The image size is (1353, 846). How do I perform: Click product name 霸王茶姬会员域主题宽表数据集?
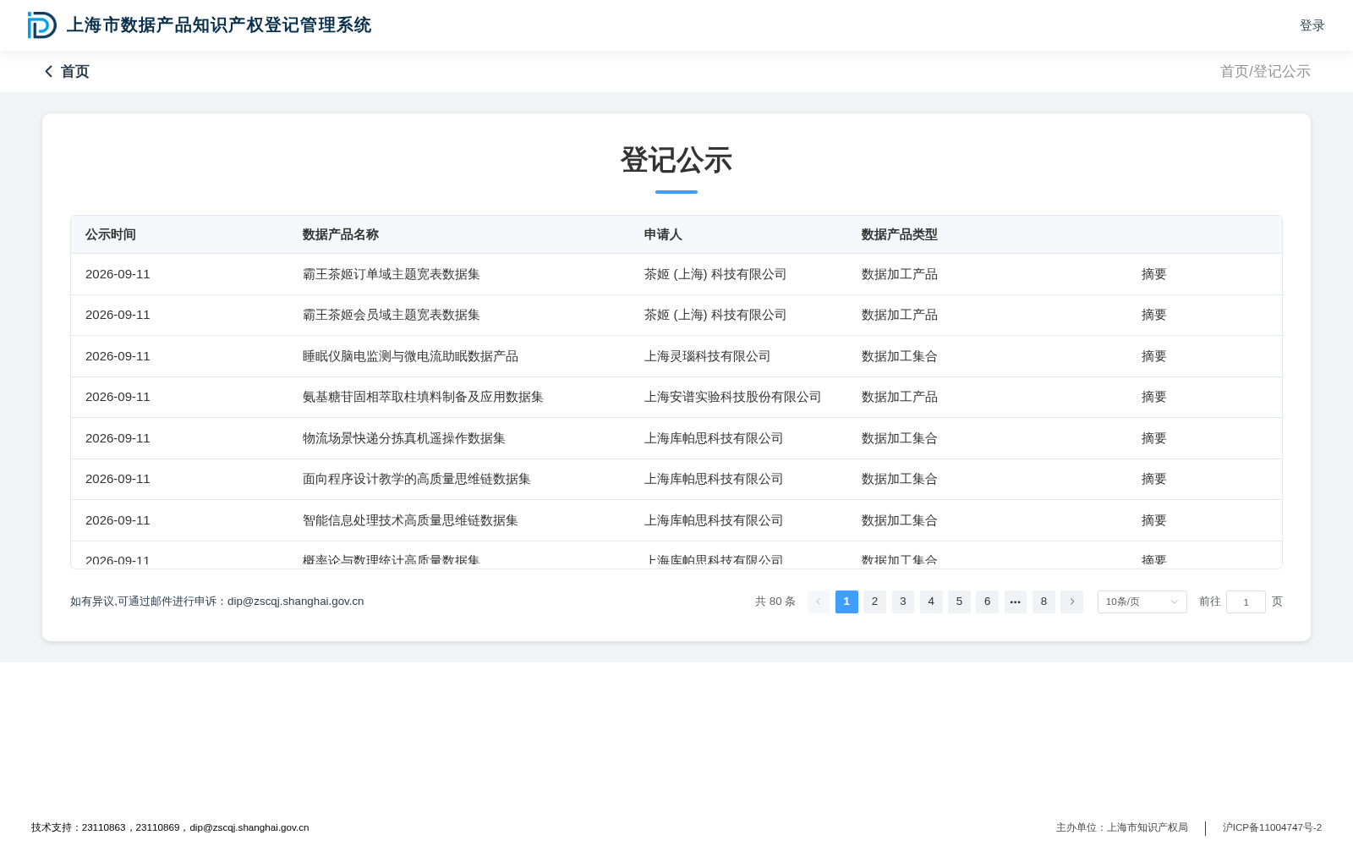[392, 315]
